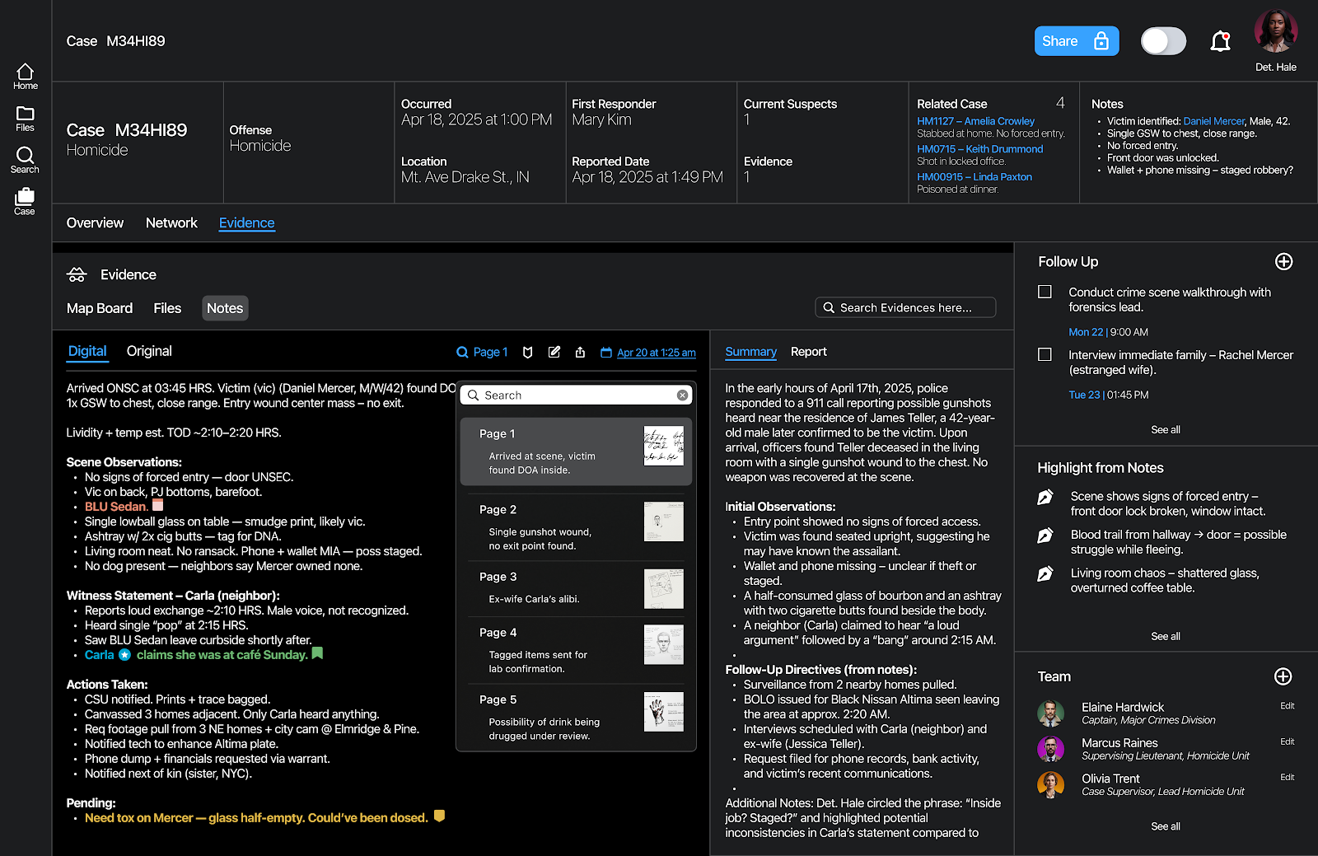Click the page Search field in popup
Image resolution: width=1318 pixels, height=856 pixels.
(x=576, y=395)
